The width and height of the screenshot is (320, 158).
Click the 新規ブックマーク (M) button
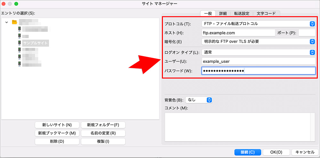pyautogui.click(x=57, y=133)
